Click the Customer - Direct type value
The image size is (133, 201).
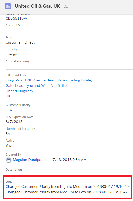click(x=20, y=42)
